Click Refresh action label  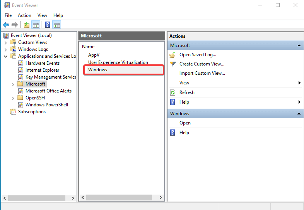pyautogui.click(x=187, y=92)
